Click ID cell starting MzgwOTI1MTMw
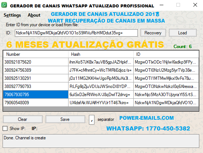This screenshot has height=153, width=203. pos(166,78)
